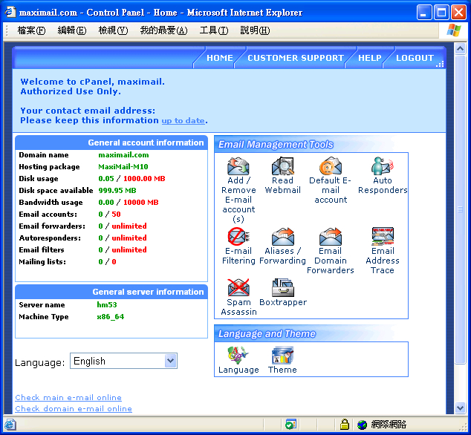The height and width of the screenshot is (435, 471).
Task: Click the LOGOUT tab
Action: [x=414, y=58]
